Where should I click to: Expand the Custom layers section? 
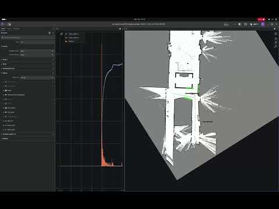(9, 134)
